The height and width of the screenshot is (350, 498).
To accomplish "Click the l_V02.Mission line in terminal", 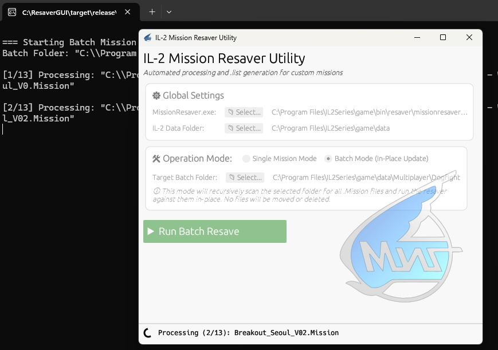I will coord(38,119).
